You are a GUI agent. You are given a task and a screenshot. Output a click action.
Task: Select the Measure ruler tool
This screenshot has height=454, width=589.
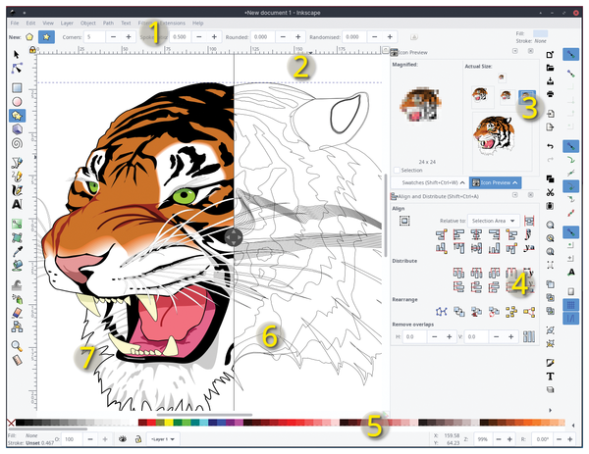pos(18,360)
